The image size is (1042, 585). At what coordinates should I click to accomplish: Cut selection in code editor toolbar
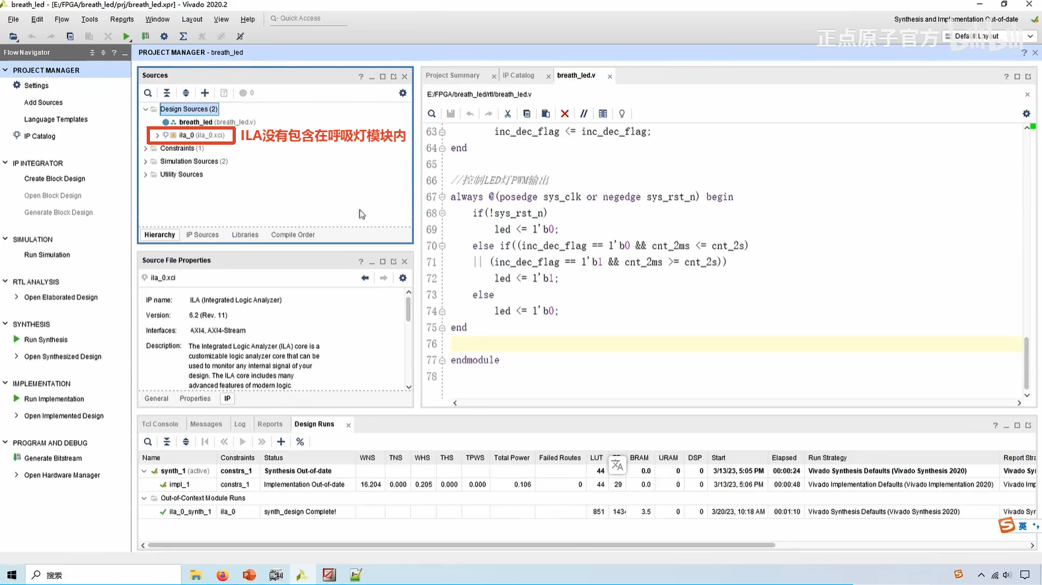507,114
